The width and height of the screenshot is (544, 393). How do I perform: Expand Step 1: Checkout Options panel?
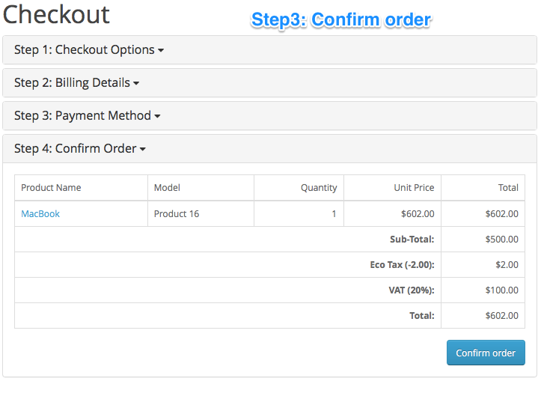coord(89,49)
